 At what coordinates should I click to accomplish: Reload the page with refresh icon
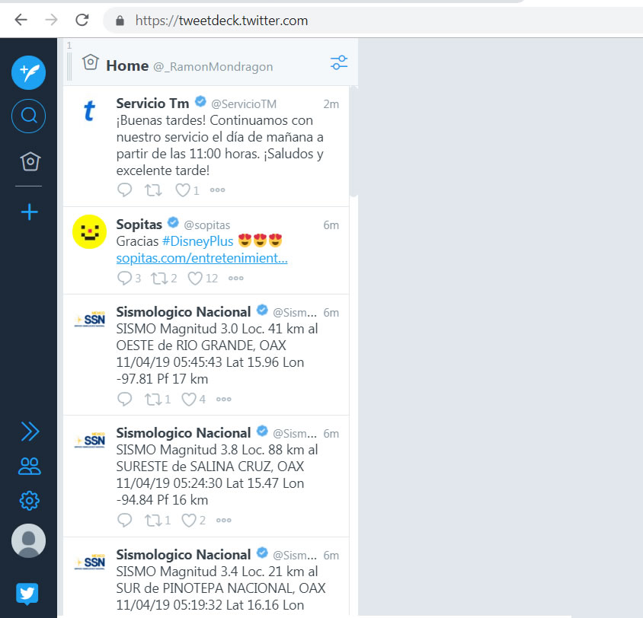pos(82,20)
